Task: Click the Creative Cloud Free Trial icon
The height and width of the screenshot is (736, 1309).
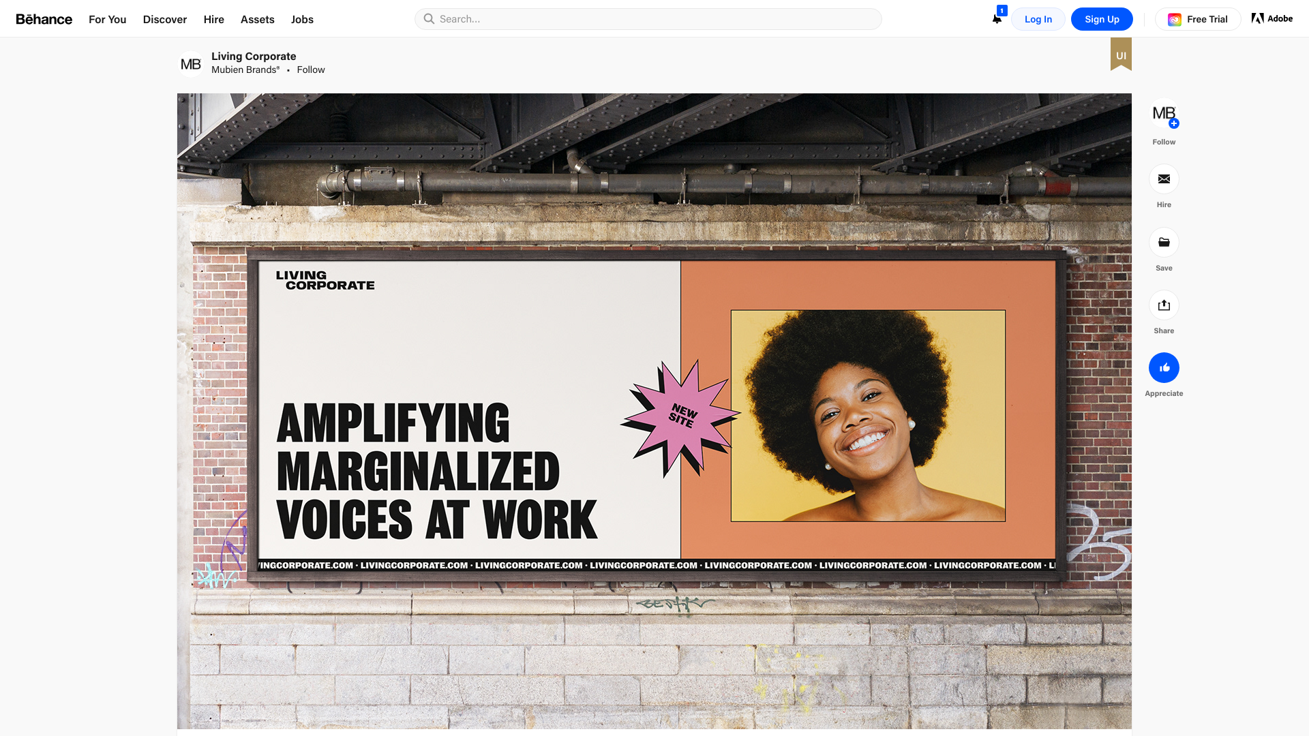Action: [x=1175, y=20]
